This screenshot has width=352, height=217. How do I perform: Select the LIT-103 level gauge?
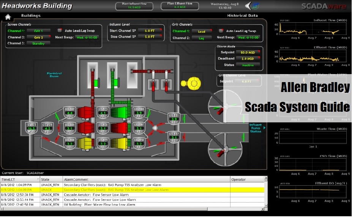(x=103, y=112)
